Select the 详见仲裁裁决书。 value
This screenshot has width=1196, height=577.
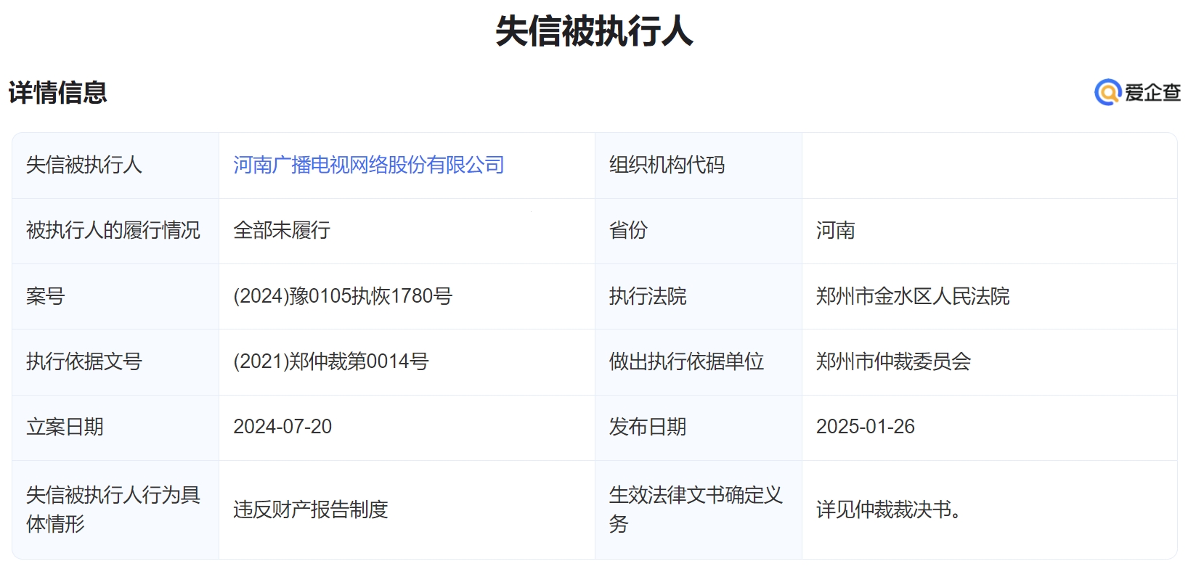coord(889,510)
